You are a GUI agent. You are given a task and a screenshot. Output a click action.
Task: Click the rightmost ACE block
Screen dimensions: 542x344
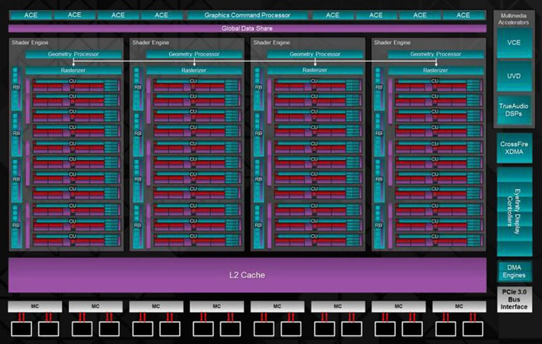click(463, 15)
